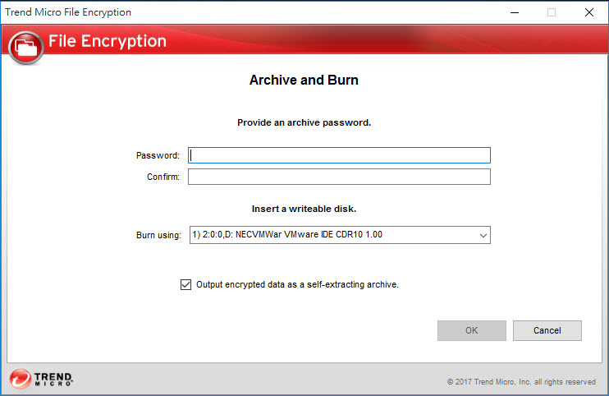Click the 2017 Trend Micro copyright text
The height and width of the screenshot is (396, 609).
[521, 382]
